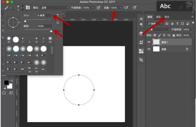Click the 硬度 hardness slider handle
The image size is (196, 127).
pos(51,31)
